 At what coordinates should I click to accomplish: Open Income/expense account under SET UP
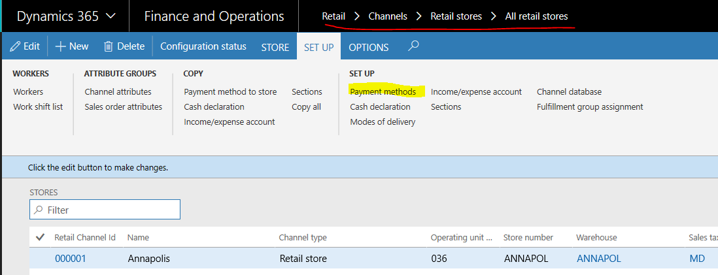coord(476,92)
